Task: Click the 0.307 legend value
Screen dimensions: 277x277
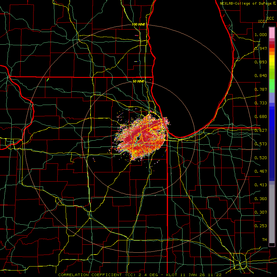Action: click(x=261, y=212)
